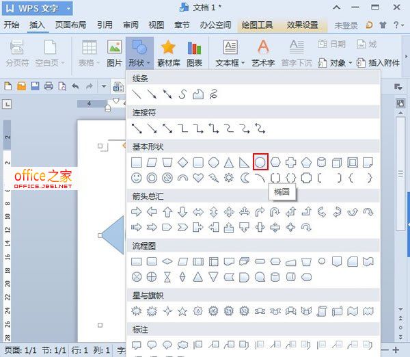Viewport: 410px width, 357px height.
Task: Undo the last action
Action: point(75,86)
